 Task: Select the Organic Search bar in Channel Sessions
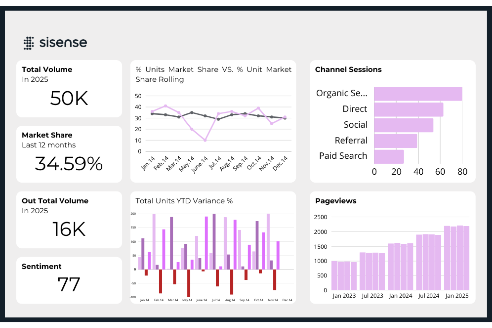coord(417,93)
